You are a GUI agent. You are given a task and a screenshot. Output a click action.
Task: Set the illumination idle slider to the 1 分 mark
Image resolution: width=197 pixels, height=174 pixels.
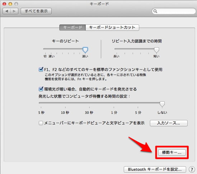click(x=114, y=103)
